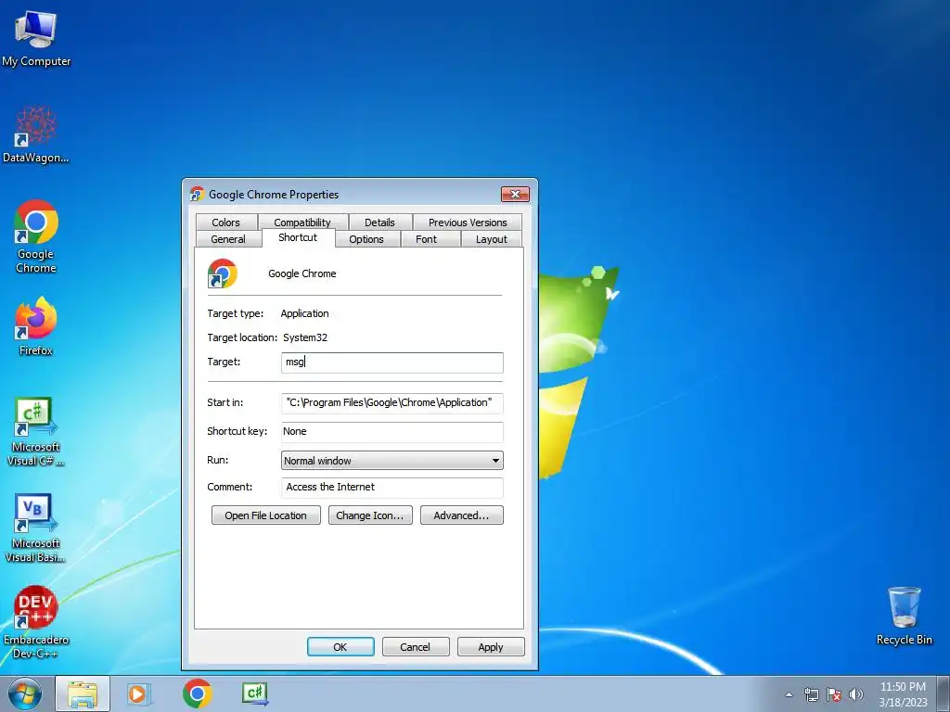Viewport: 950px width, 712px height.
Task: Open the Windows Start menu orb
Action: click(x=25, y=693)
